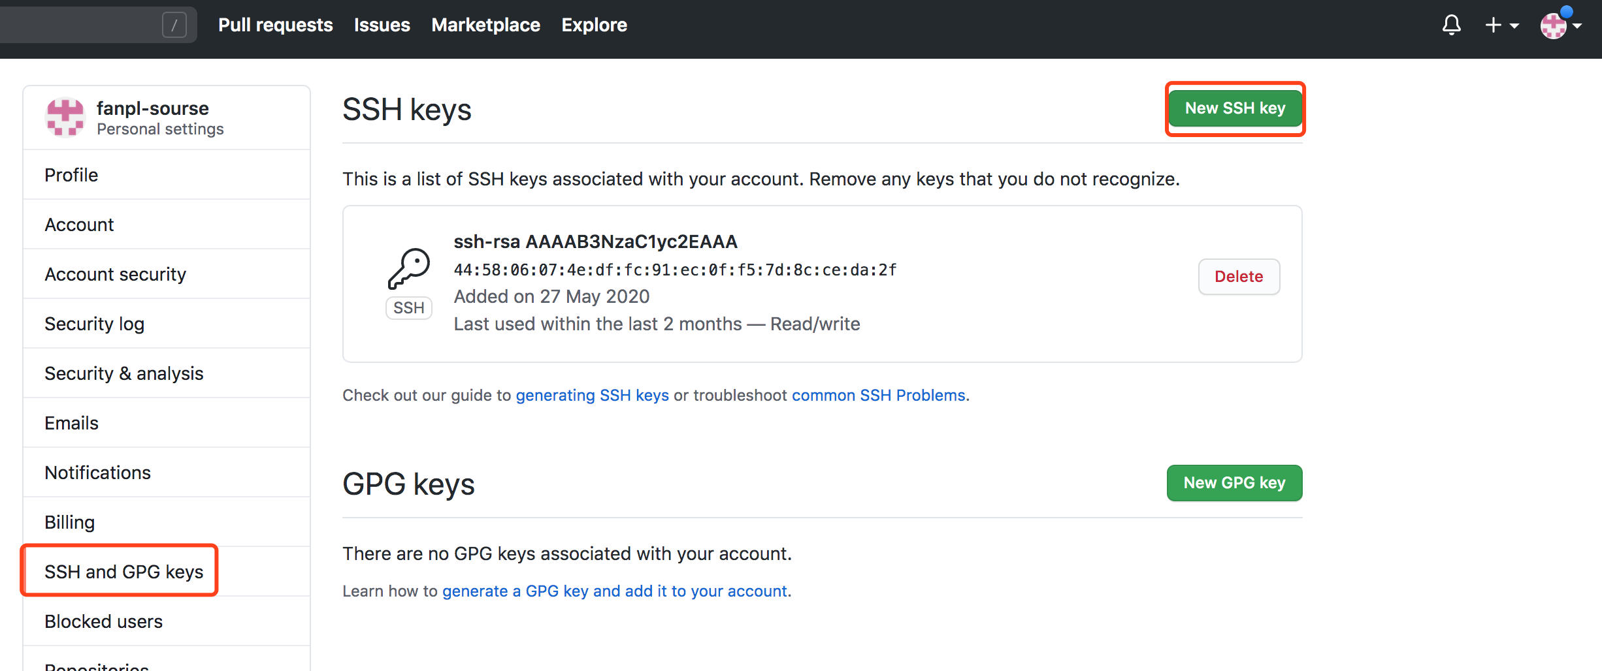Click the fanpl-sourse profile avatar in sidebar
This screenshot has width=1602, height=671.
[x=65, y=117]
